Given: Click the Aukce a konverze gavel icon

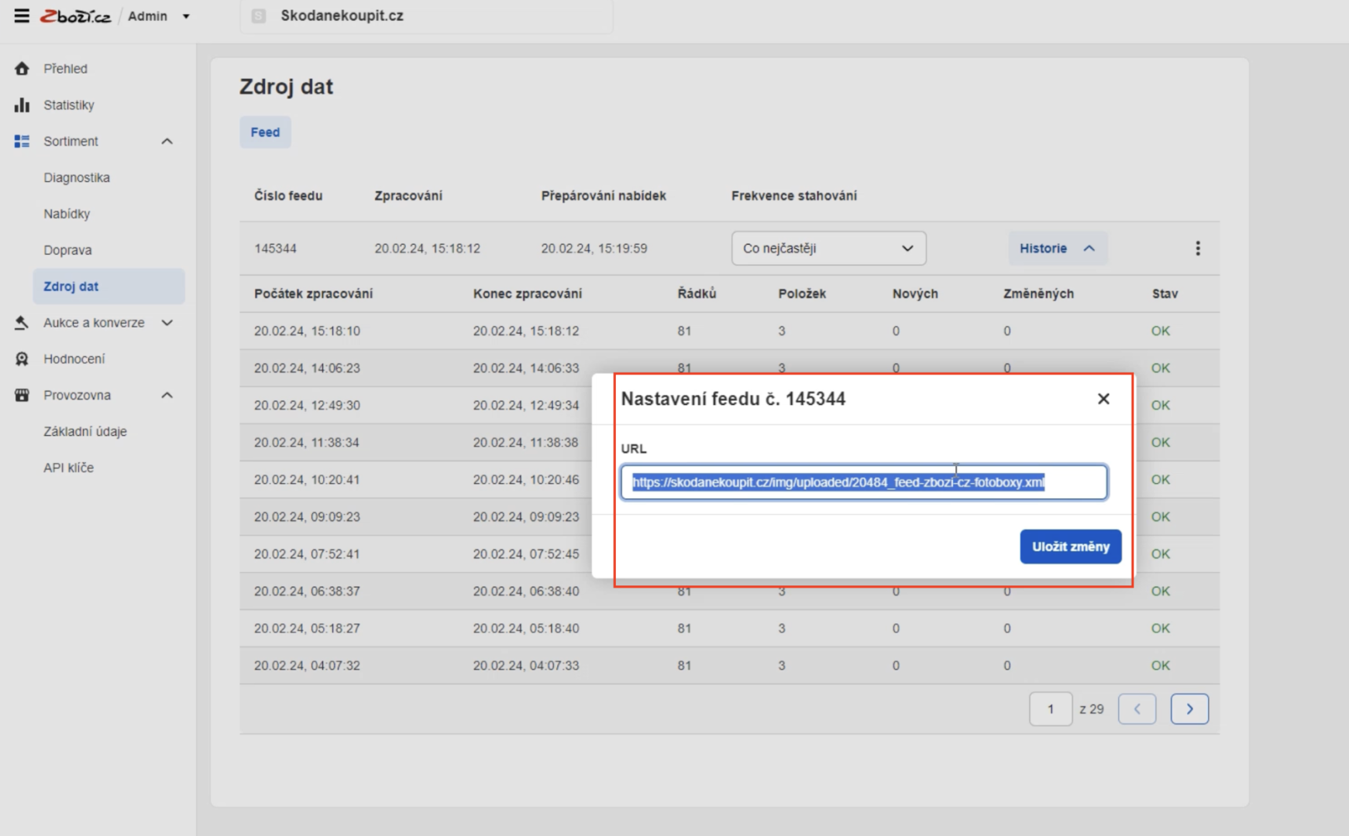Looking at the screenshot, I should click(x=22, y=323).
